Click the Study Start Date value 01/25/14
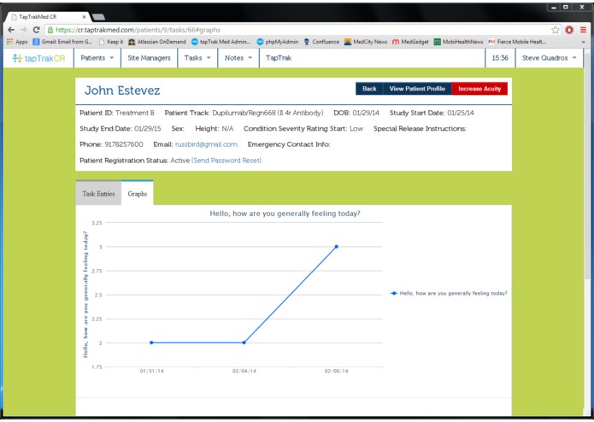Viewport: 594px width, 422px height. (x=461, y=113)
